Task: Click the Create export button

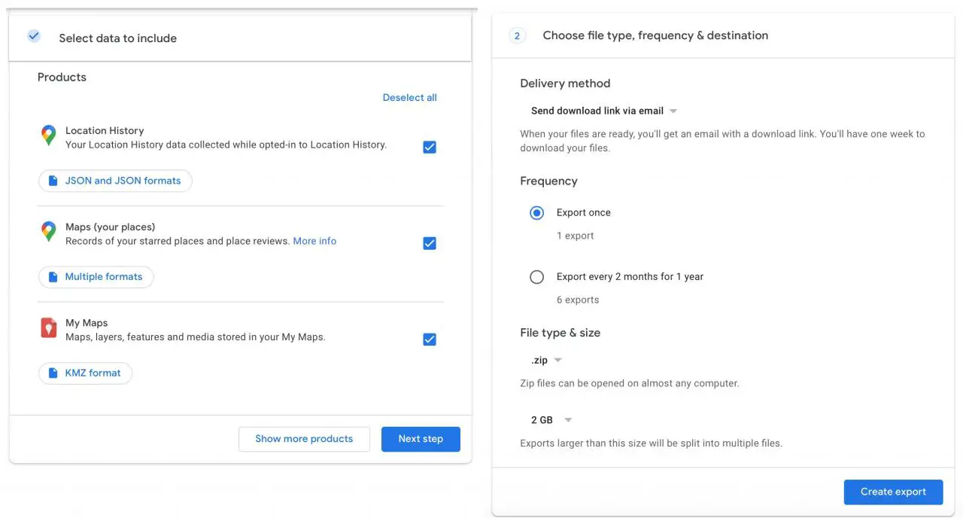Action: click(893, 492)
